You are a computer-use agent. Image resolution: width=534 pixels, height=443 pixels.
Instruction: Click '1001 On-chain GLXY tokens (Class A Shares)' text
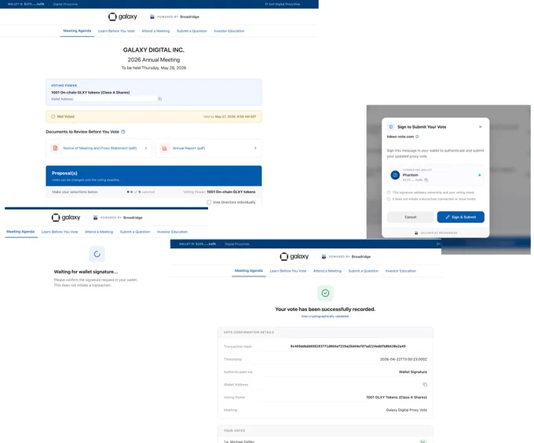[90, 92]
